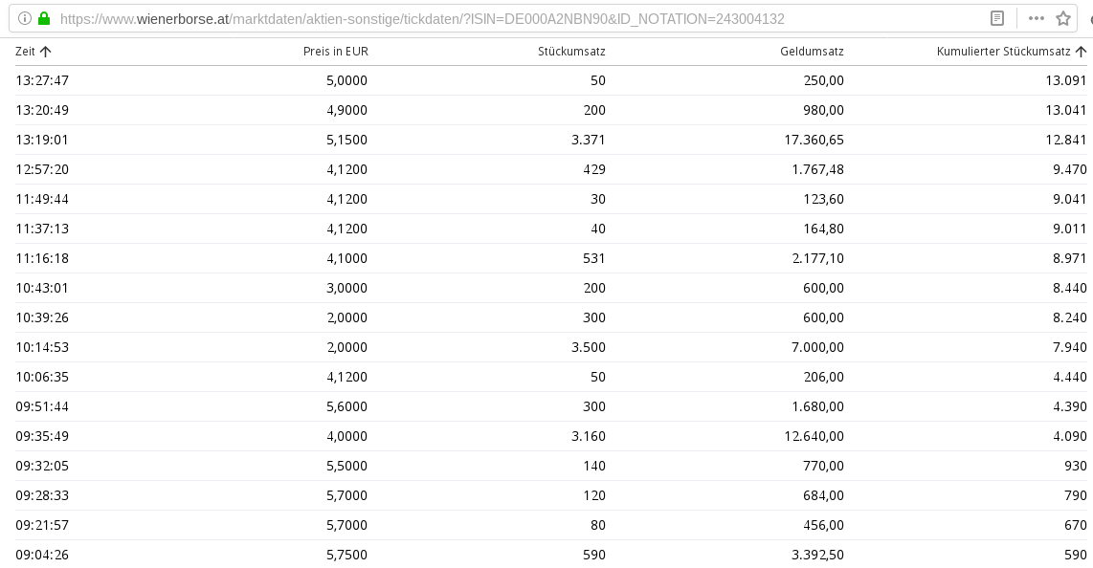Click the 17.360,65 Geldumsatz value
Image resolution: width=1093 pixels, height=568 pixels.
pos(814,140)
